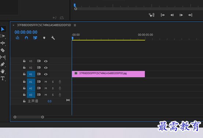The image size is (203, 138).
Task: Enable voice-over record on A2
Action: click(60, 88)
